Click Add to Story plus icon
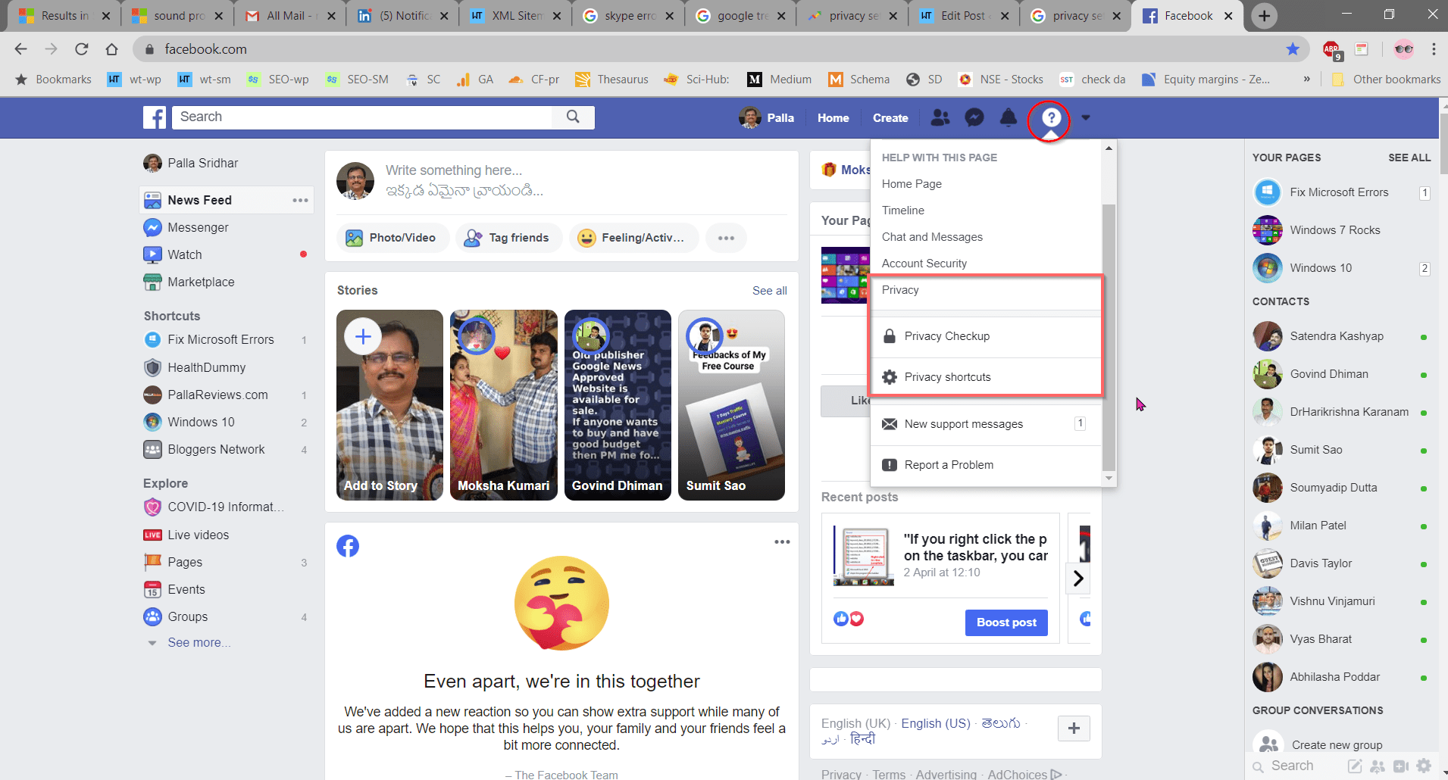 pos(363,336)
